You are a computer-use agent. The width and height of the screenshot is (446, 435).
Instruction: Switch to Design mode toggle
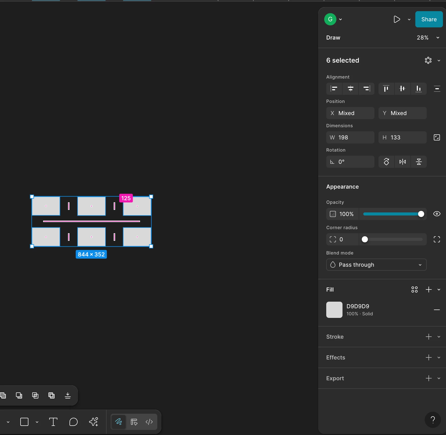tap(134, 422)
